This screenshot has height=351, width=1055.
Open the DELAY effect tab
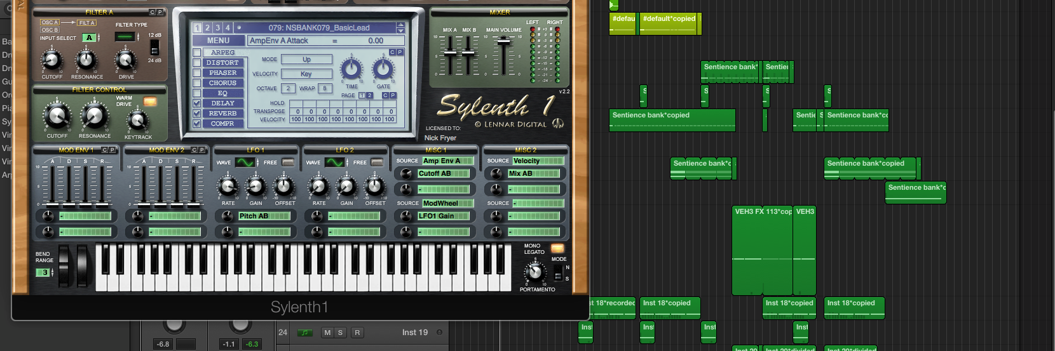[223, 103]
